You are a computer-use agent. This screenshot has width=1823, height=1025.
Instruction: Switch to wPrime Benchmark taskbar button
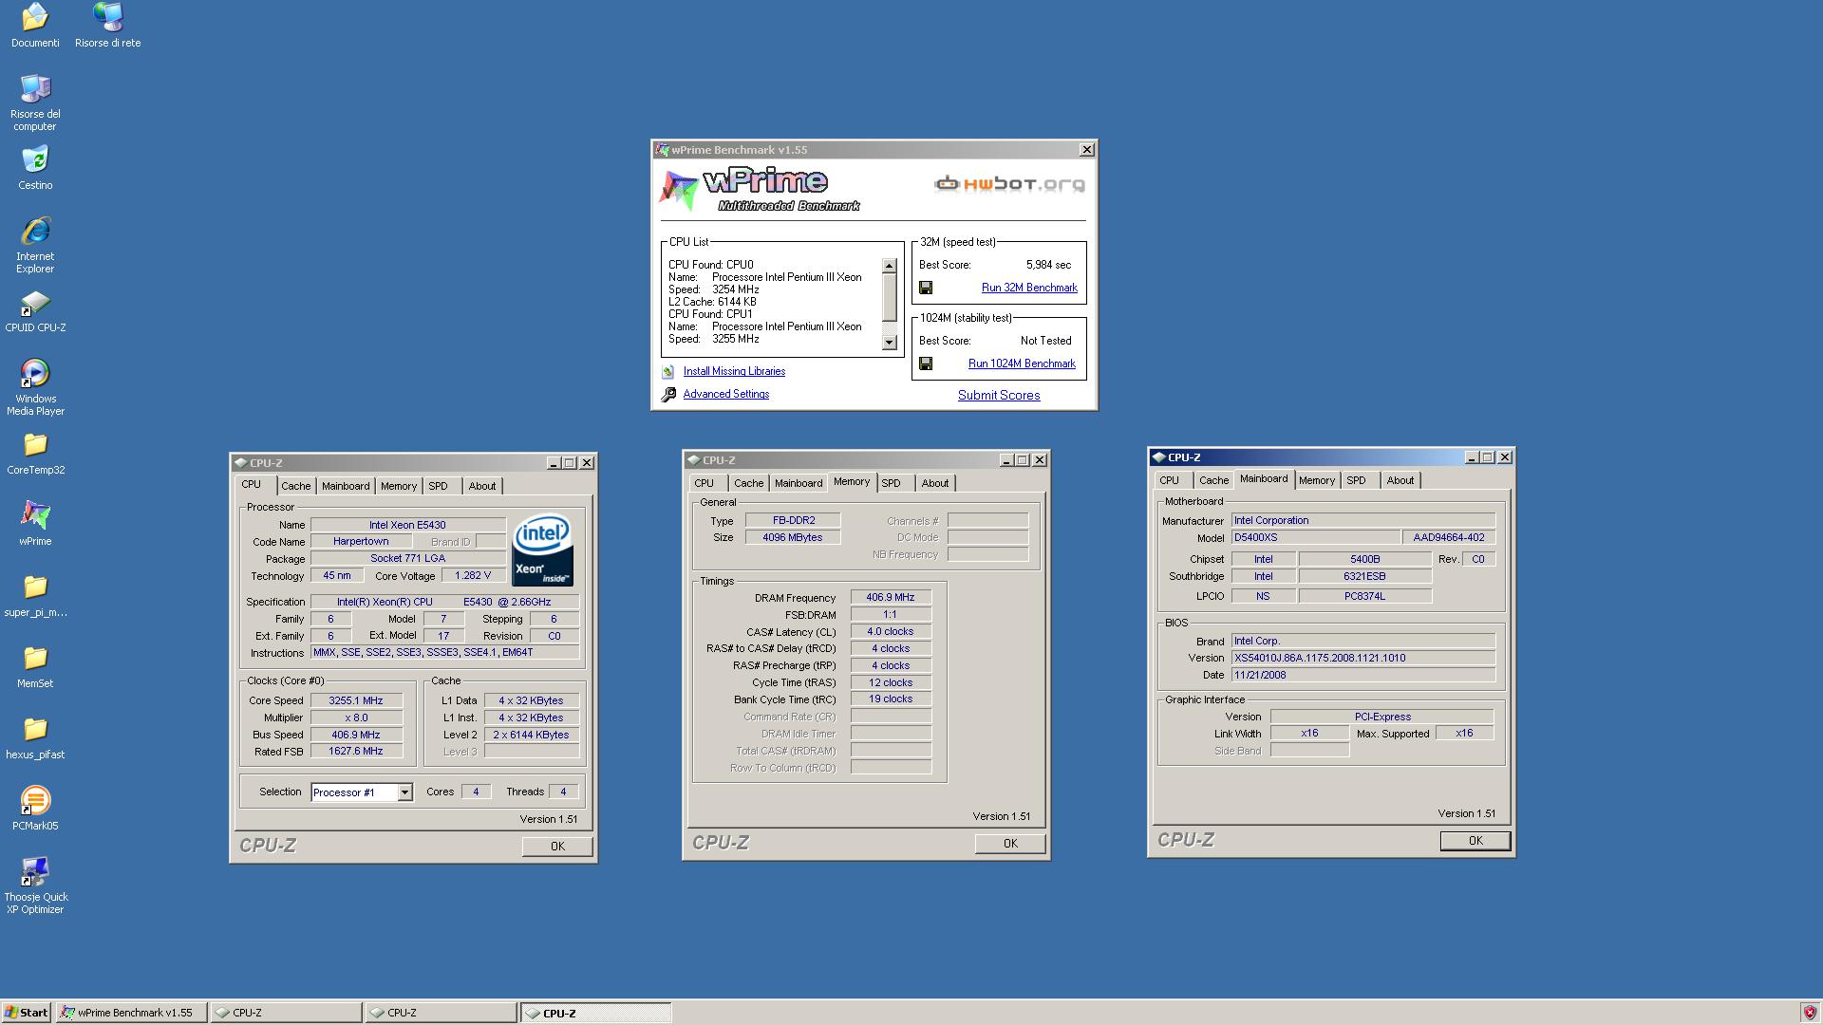point(131,1013)
